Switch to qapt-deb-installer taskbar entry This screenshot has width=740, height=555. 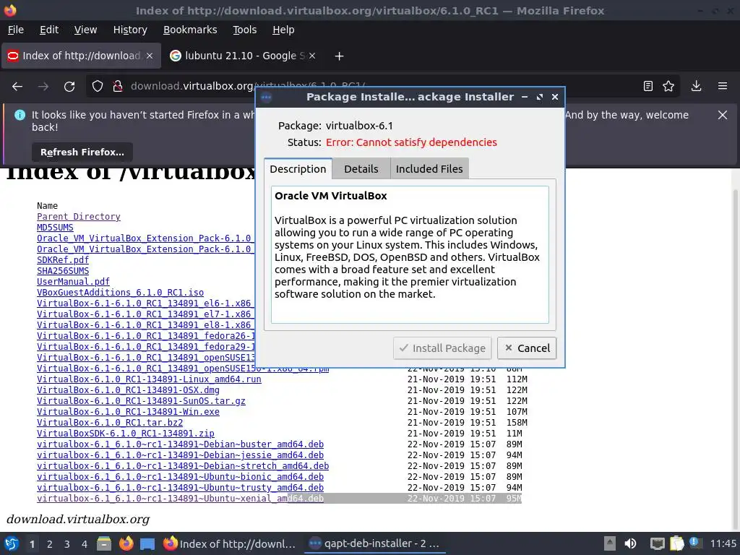374,543
